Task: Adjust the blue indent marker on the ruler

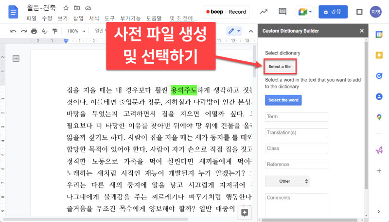Action: 66,41
